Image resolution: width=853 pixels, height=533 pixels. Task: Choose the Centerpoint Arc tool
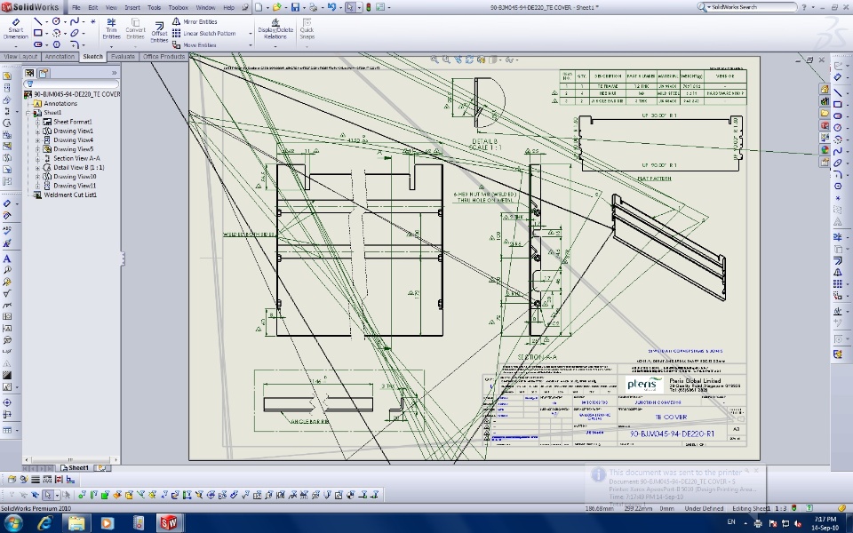click(x=56, y=33)
